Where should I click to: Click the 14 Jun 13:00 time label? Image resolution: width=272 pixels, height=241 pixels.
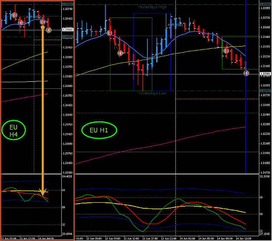pyautogui.click(x=243, y=239)
